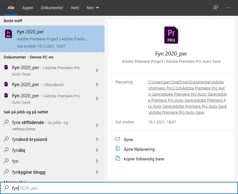
Task: Open the Mer dropdown menu
Action: point(93,8)
